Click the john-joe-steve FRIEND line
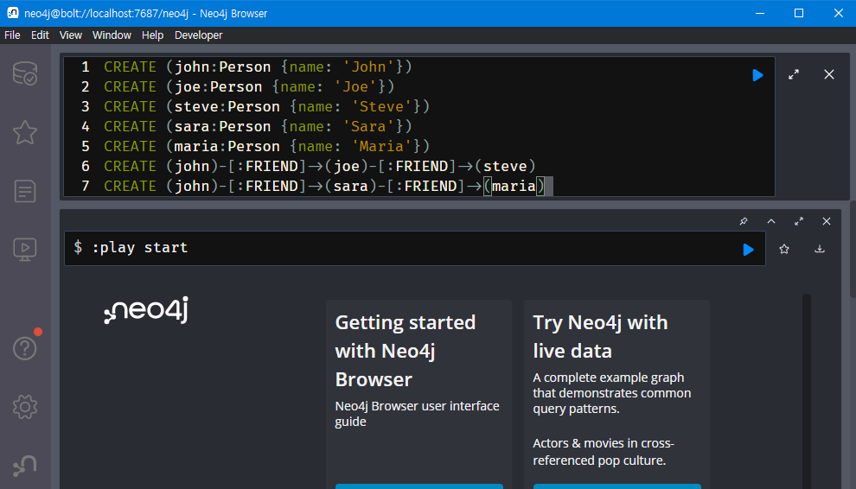The image size is (856, 489). coord(319,166)
